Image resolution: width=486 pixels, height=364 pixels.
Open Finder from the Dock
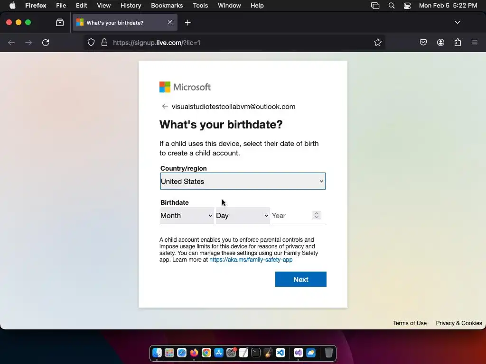(157, 353)
